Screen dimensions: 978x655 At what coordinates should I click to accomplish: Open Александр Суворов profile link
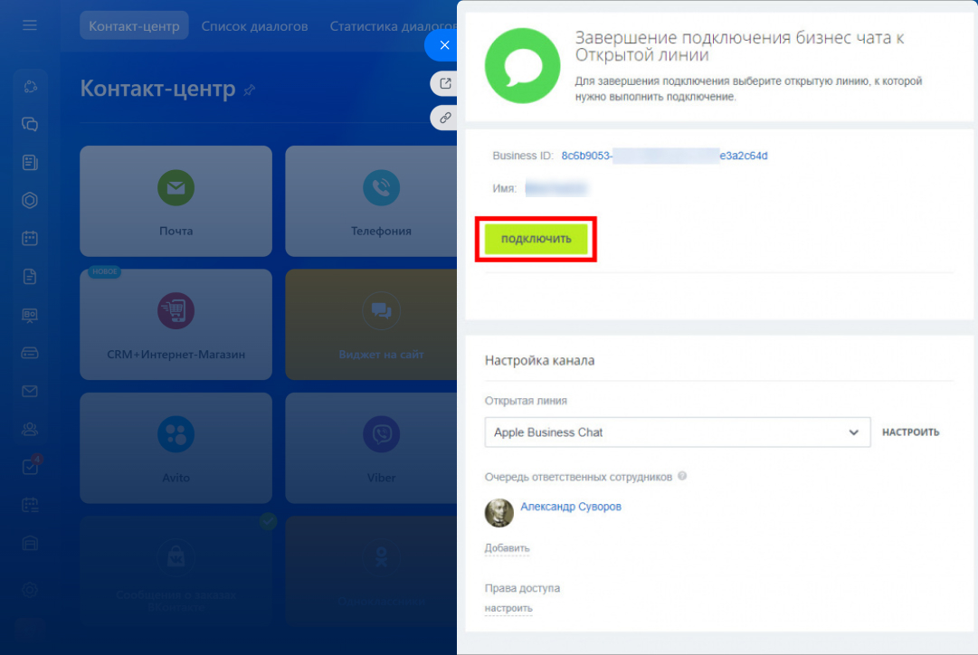click(571, 507)
